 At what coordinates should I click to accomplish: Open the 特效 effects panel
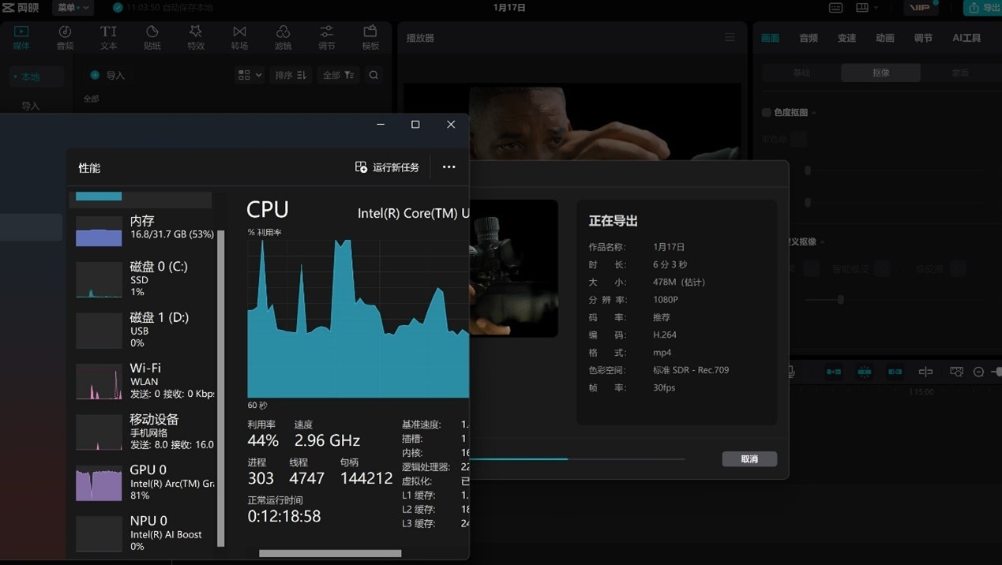196,37
